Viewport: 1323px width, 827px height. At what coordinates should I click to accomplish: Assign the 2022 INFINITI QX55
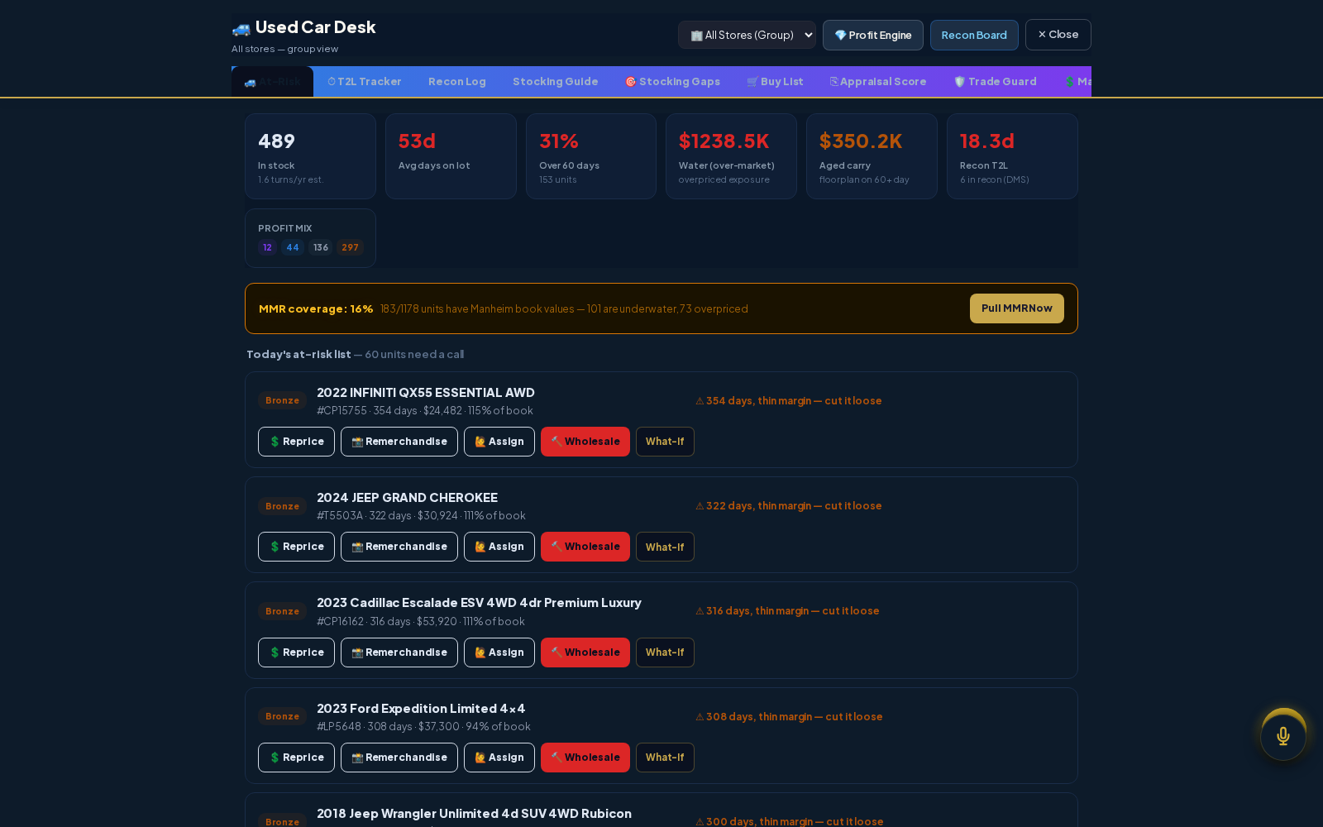tap(499, 442)
